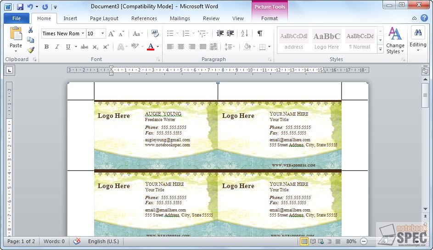Viewport: 433px width, 250px height.
Task: Click the Zoom Out minus button
Action: [x=364, y=241]
